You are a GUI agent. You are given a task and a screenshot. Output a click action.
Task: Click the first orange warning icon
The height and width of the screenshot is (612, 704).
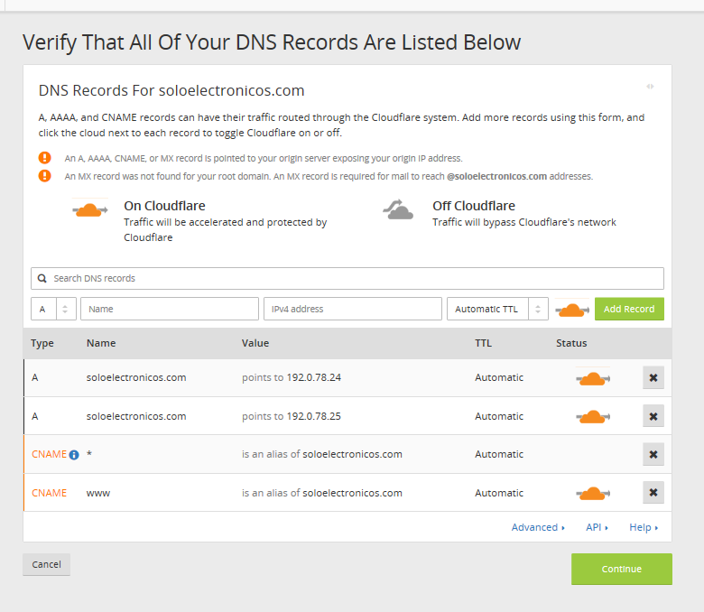(x=45, y=158)
